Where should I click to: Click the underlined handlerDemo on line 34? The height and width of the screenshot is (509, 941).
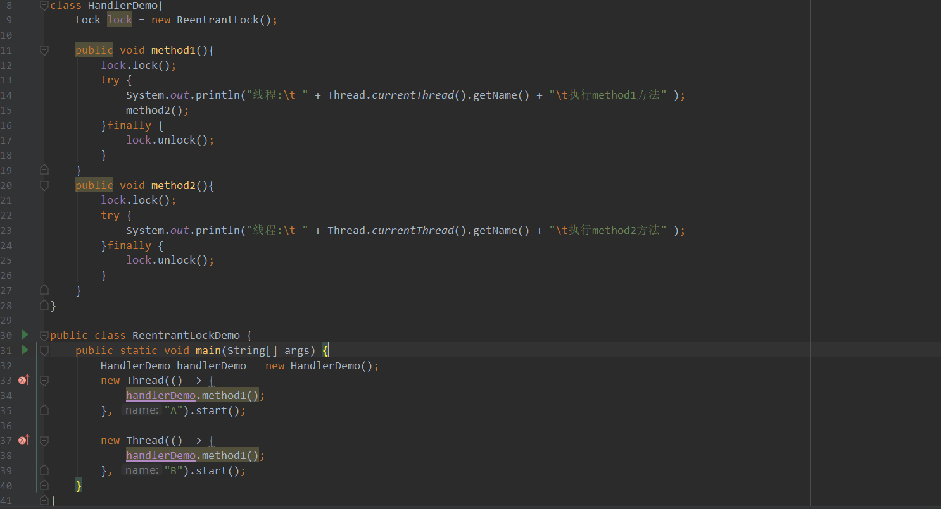pos(161,395)
